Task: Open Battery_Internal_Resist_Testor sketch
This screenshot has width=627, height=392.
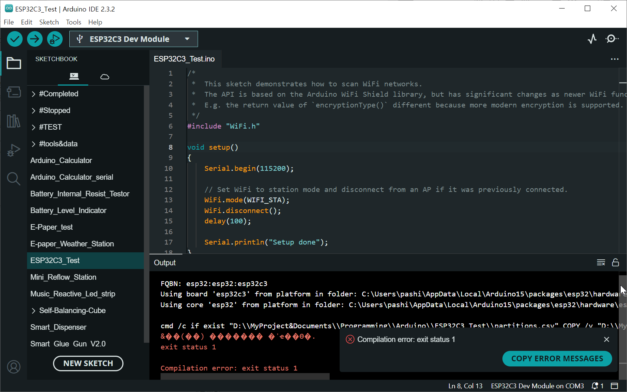Action: tap(85, 194)
